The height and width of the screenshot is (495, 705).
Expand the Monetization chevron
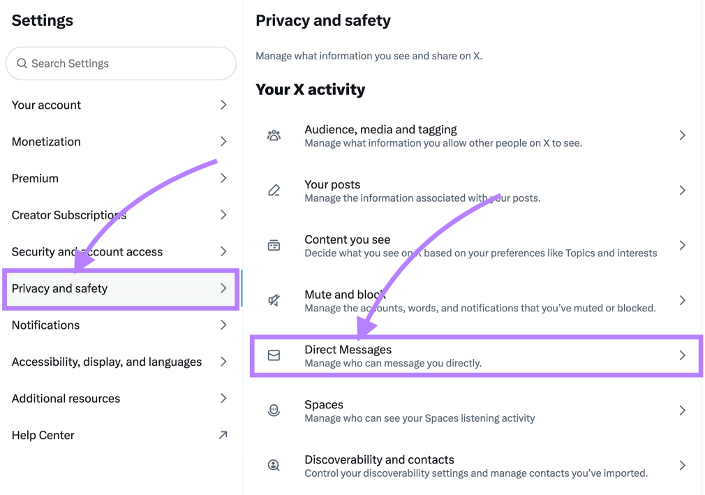tap(223, 142)
